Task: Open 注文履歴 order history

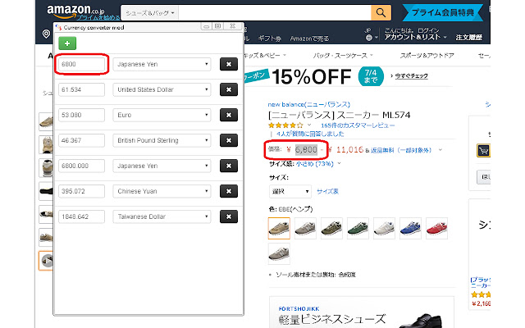Action: coord(468,37)
